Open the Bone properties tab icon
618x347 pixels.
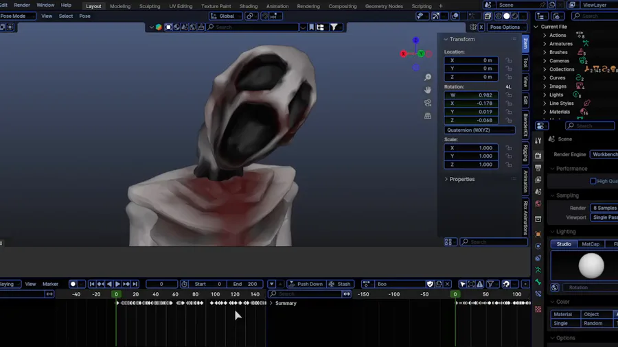click(538, 282)
